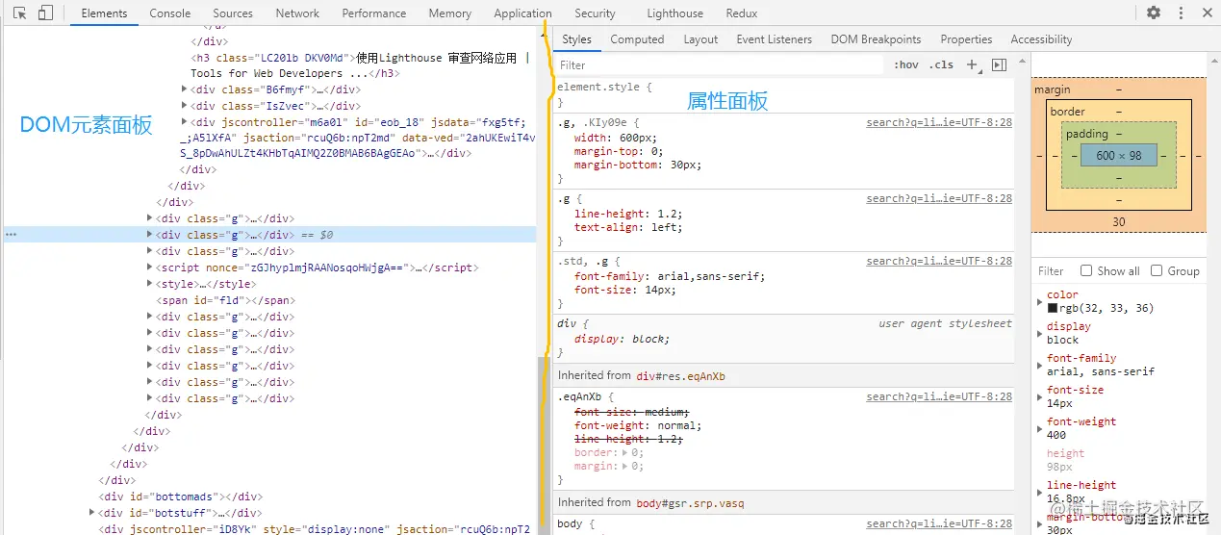Select the span id fld element
Image resolution: width=1221 pixels, height=535 pixels.
[x=225, y=300]
